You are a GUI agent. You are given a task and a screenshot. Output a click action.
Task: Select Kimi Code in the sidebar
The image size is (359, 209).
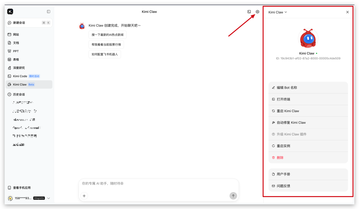pyautogui.click(x=20, y=76)
